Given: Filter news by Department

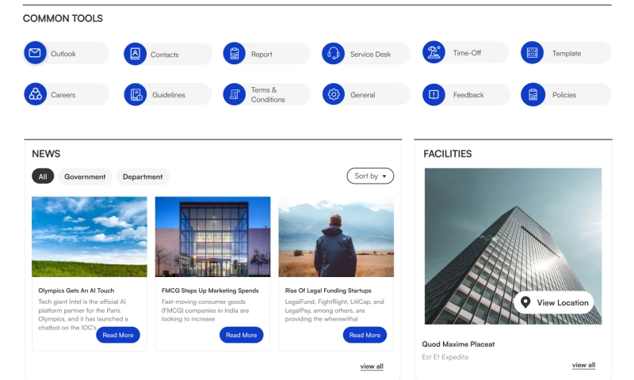Looking at the screenshot, I should [x=143, y=177].
